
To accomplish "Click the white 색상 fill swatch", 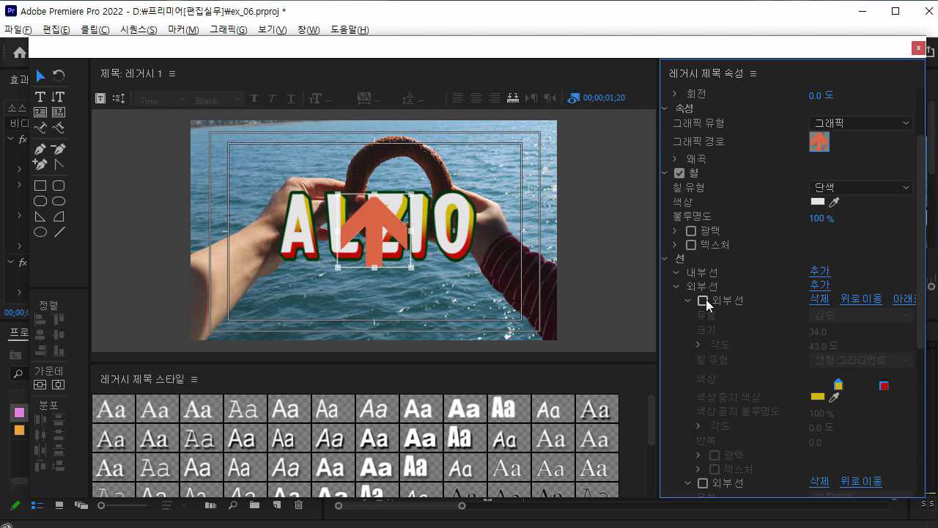I will (817, 202).
